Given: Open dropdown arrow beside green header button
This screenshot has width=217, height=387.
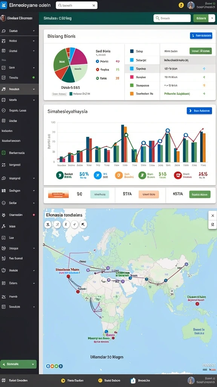Looking at the screenshot, I should [212, 18].
